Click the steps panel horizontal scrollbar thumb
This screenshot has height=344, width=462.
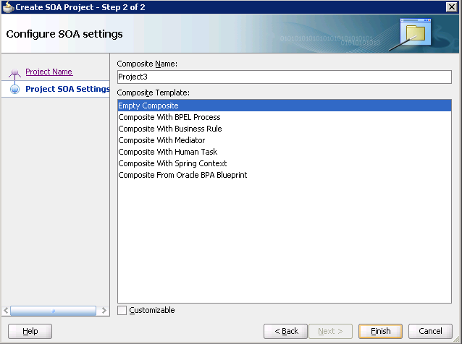(x=54, y=311)
